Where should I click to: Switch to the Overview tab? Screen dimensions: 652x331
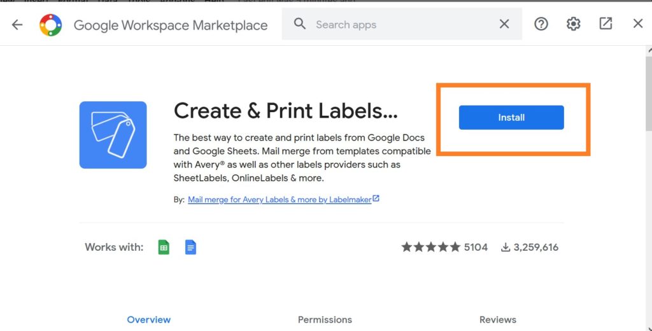(x=148, y=320)
